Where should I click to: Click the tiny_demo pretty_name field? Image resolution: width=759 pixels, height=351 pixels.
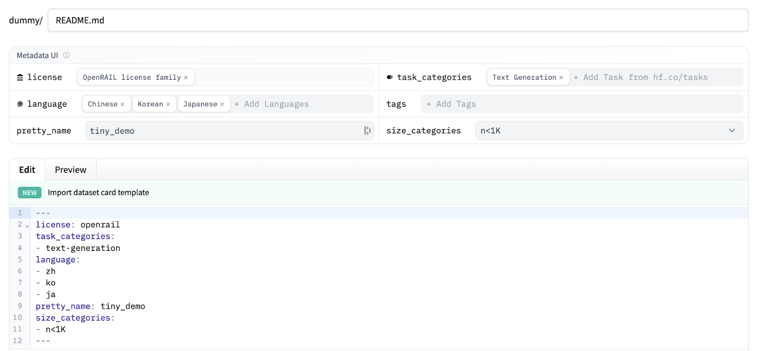tap(223, 130)
